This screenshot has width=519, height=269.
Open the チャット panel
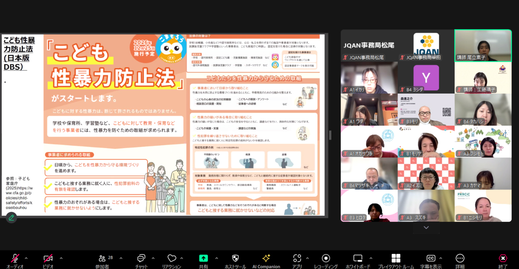pyautogui.click(x=141, y=259)
